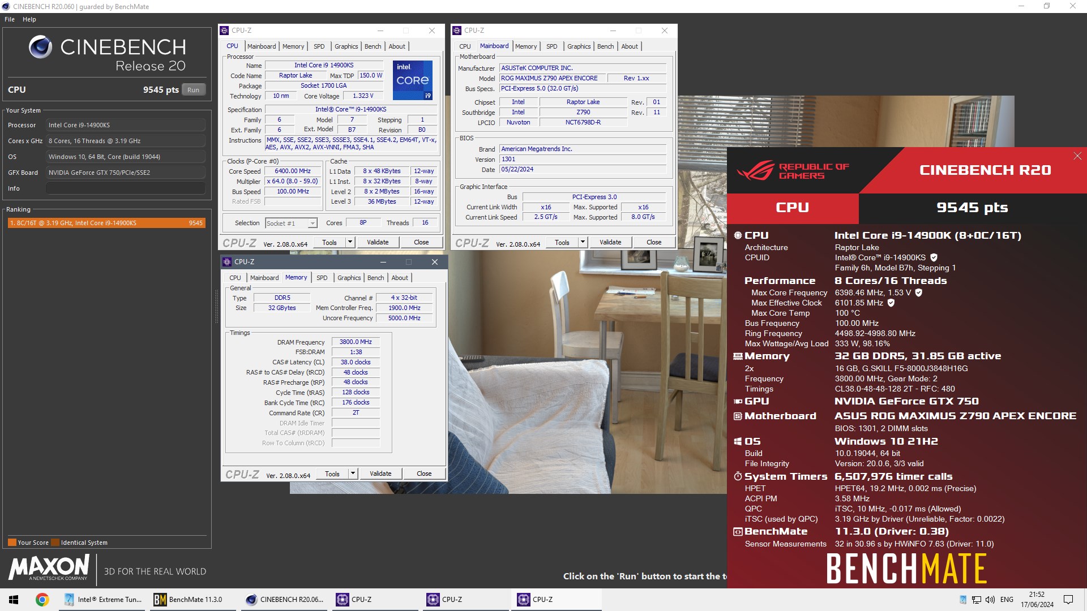Click the Intel Core i9 logo badge

(413, 80)
